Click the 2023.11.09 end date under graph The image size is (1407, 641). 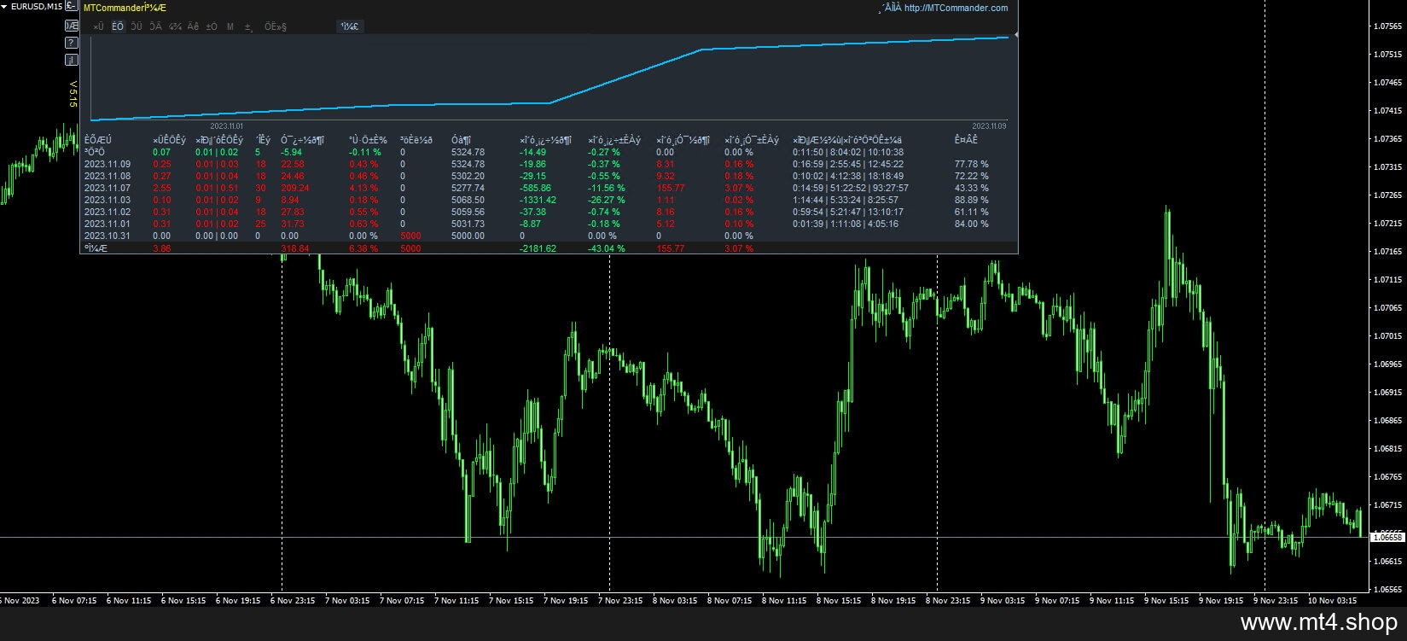click(x=990, y=125)
